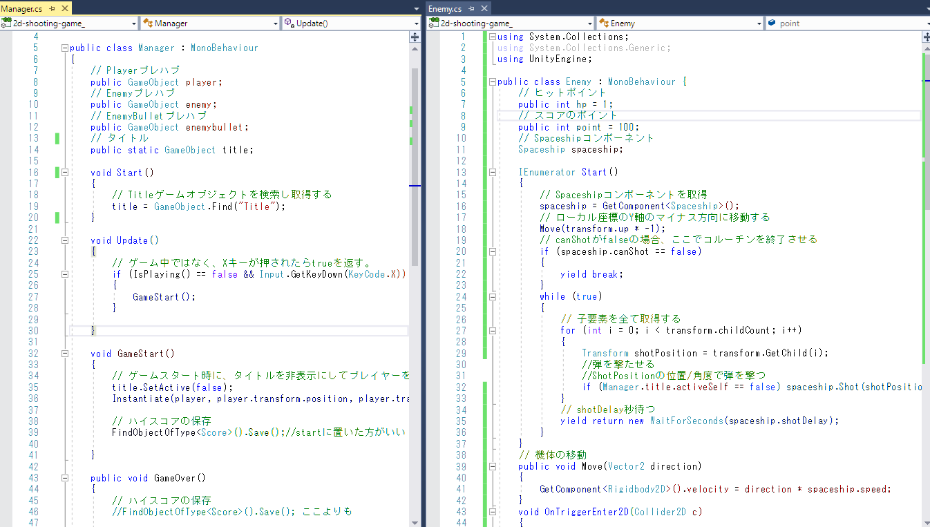Collapse the public void GameOver() method
The image size is (930, 527).
point(65,478)
